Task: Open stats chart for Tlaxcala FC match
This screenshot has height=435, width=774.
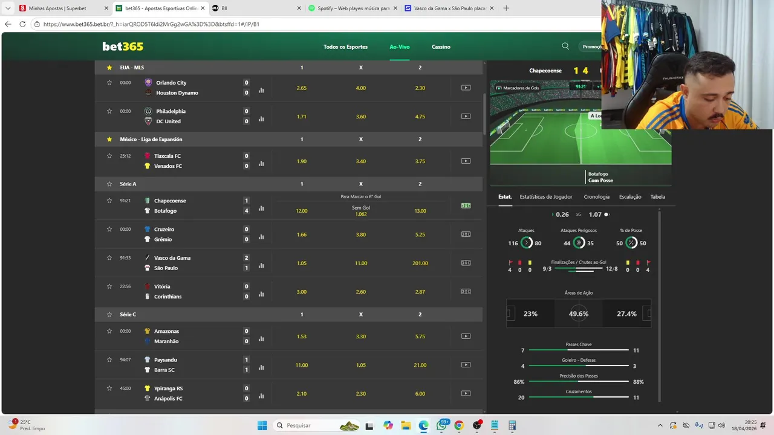Action: coord(261,164)
